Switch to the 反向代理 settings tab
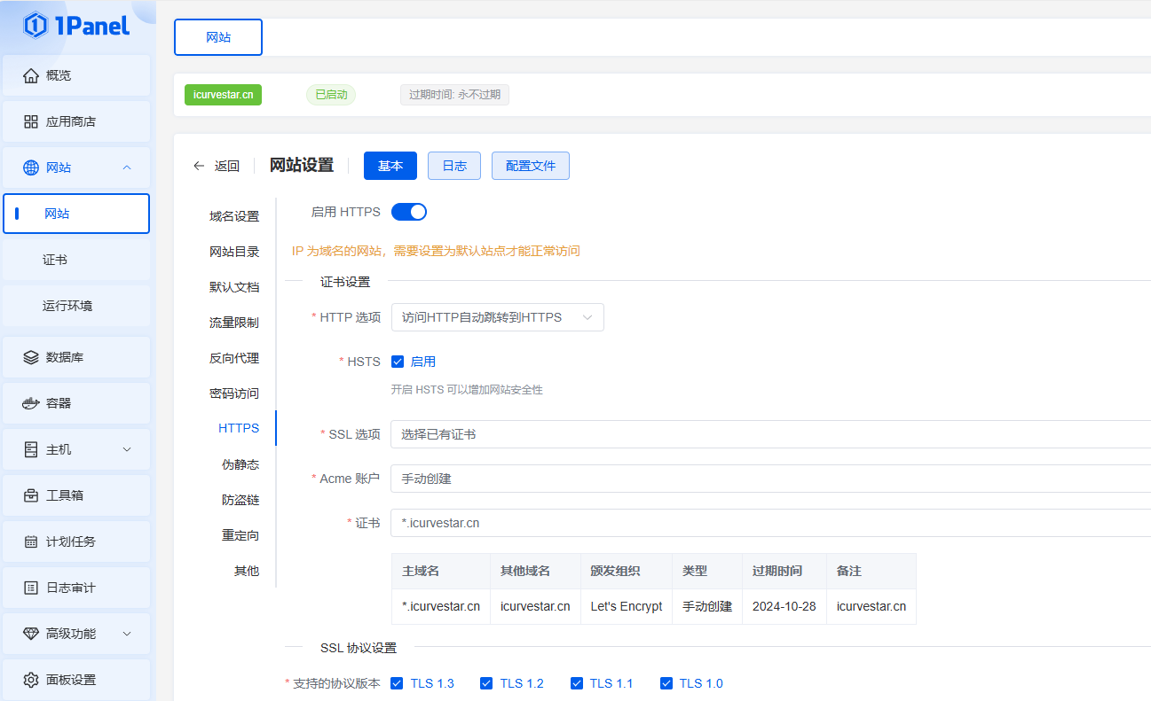The width and height of the screenshot is (1151, 701). (234, 358)
